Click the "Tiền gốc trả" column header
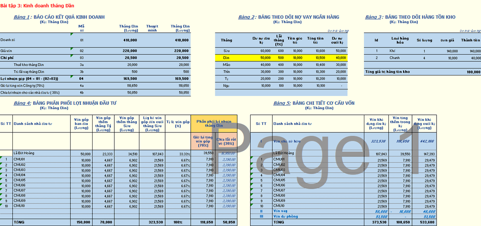481x226 pixels. pyautogui.click(x=295, y=40)
